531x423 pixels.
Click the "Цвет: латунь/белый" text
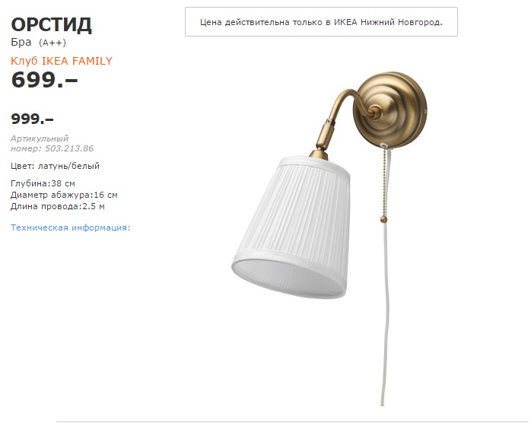(55, 166)
